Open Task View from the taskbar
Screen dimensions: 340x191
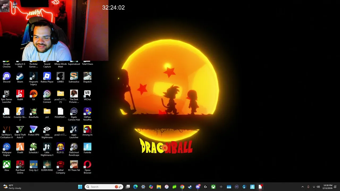point(128,187)
